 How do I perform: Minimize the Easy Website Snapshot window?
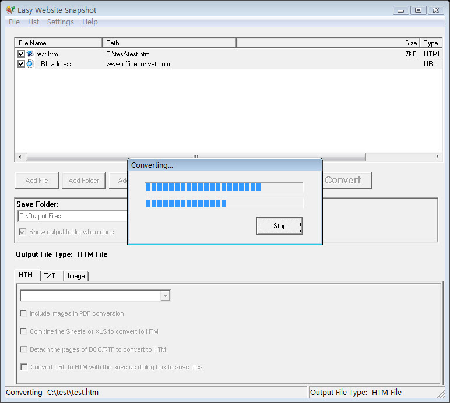401,10
